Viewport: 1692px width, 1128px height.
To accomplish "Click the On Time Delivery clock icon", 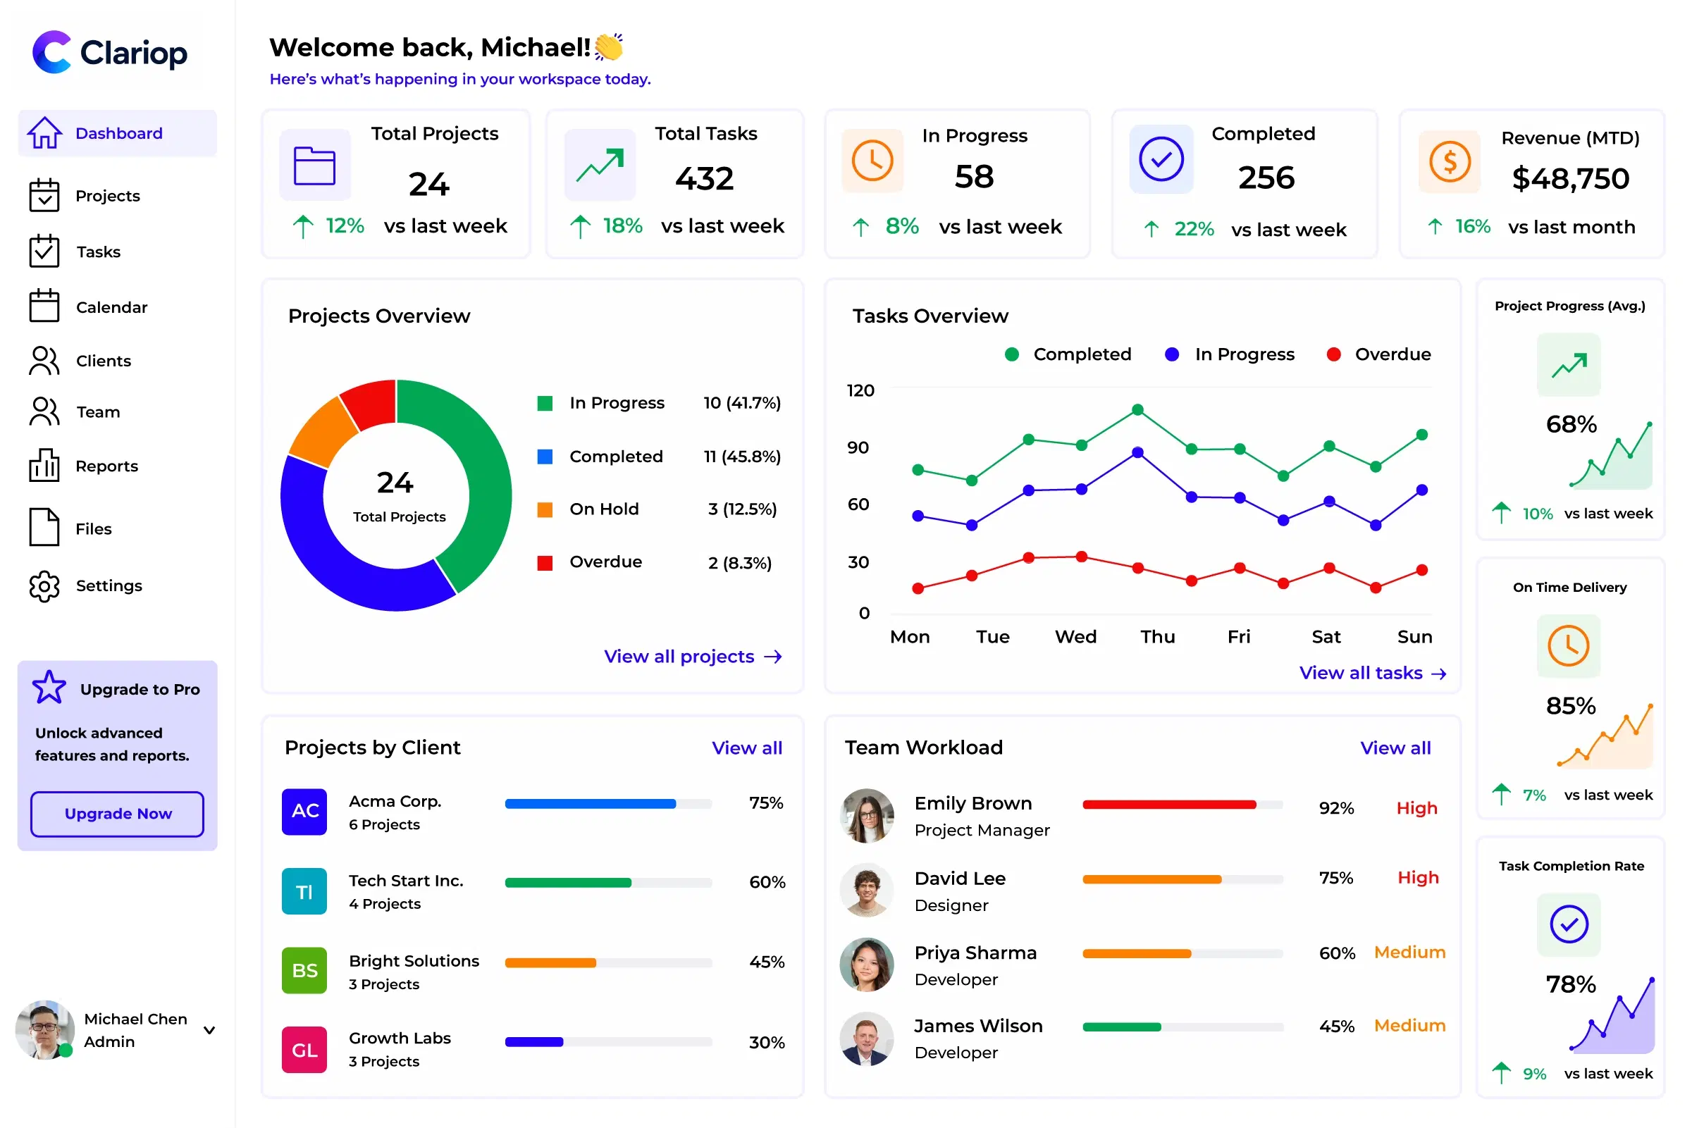I will (1569, 646).
